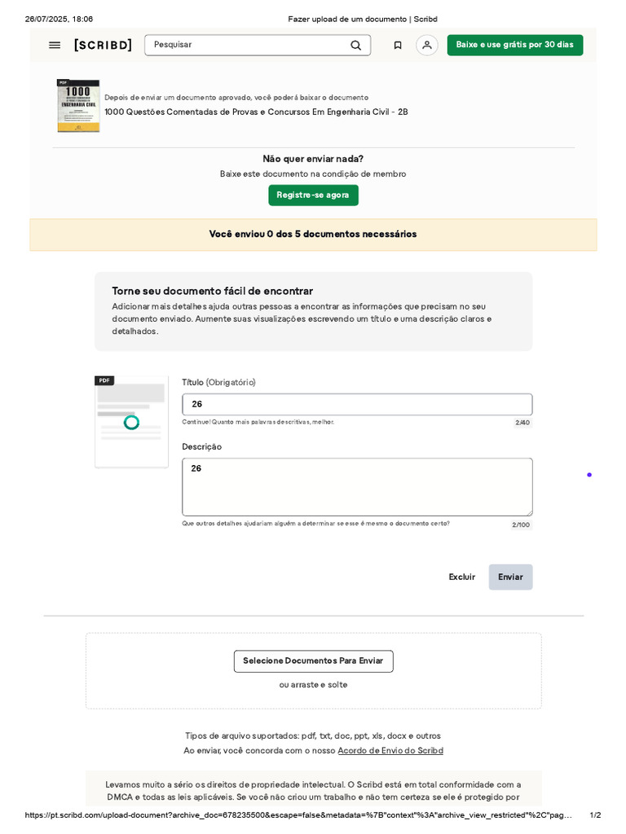Click the description box resize handle
Viewport: 626px width, 834px height.
530,513
